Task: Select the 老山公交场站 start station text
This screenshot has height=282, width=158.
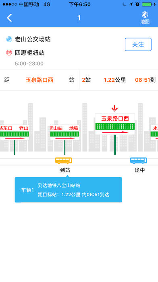Action: coord(33,39)
